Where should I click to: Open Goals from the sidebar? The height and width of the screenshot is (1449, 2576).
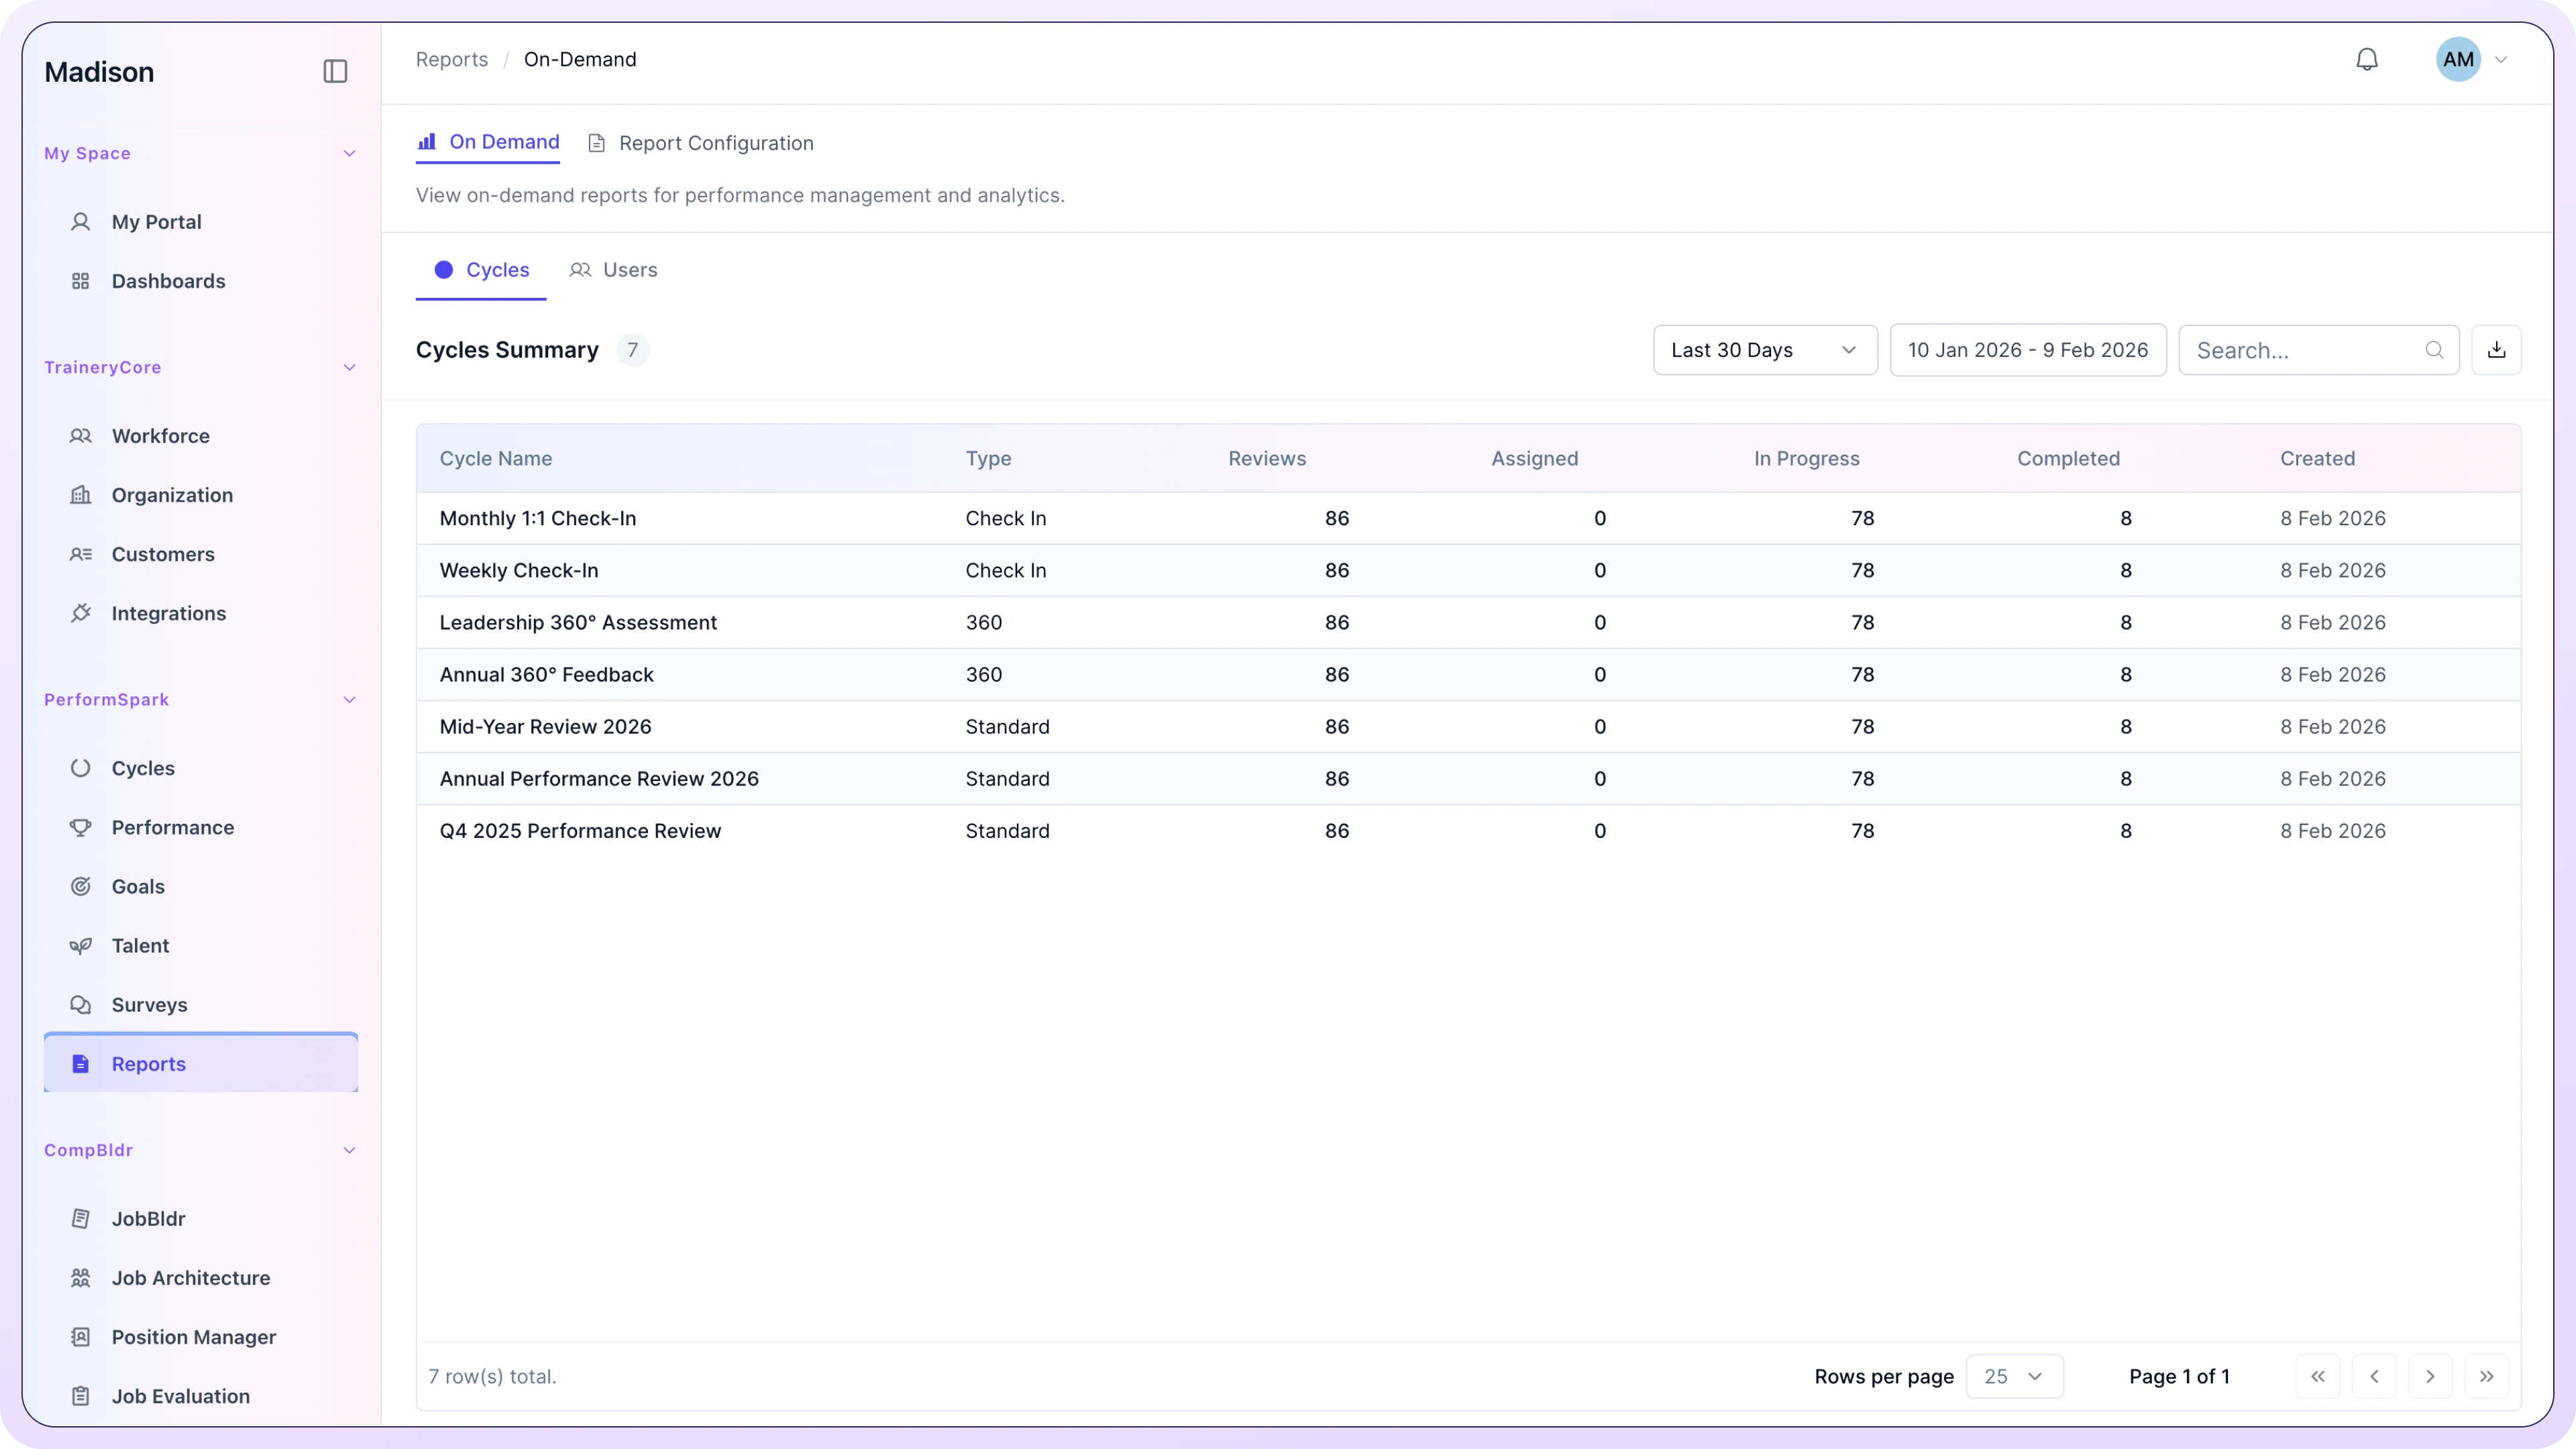coord(138,886)
